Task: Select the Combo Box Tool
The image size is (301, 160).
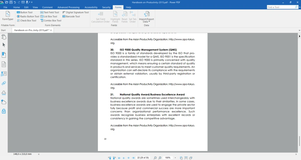Action: (x=51, y=20)
